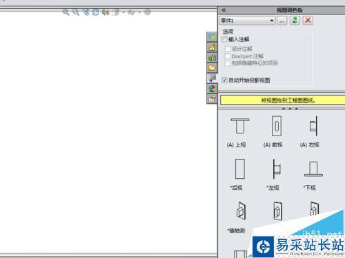
Task: Click the (A) 上视 label text
Action: (x=236, y=144)
